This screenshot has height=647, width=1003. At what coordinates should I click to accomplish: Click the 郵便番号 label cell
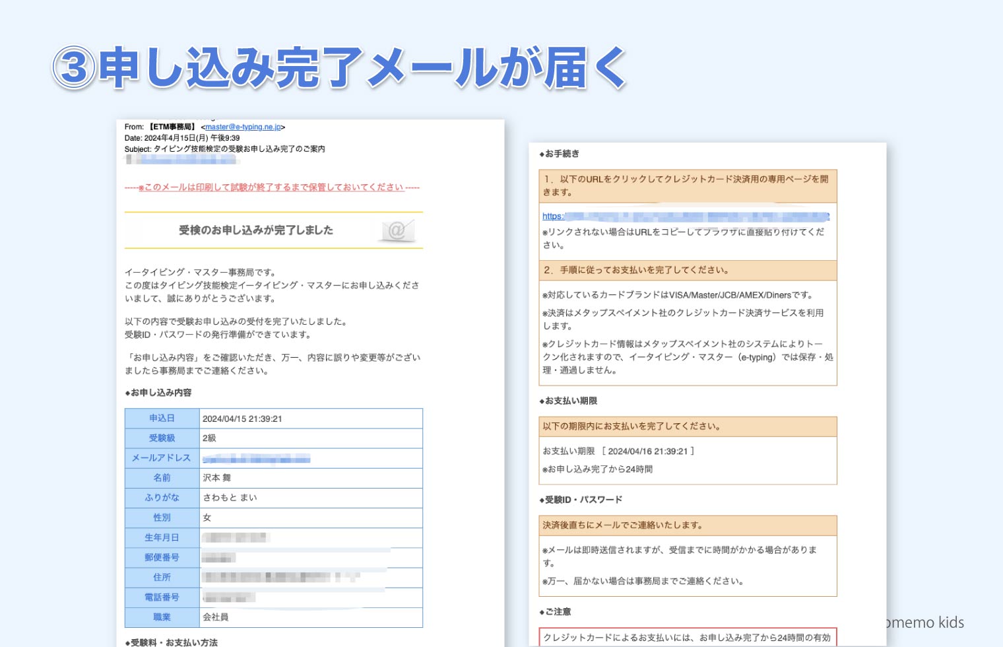[x=162, y=557]
